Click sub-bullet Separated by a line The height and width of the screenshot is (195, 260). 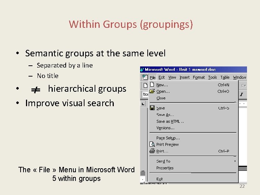[65, 65]
